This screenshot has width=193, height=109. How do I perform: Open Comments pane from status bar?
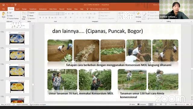pos(142,104)
